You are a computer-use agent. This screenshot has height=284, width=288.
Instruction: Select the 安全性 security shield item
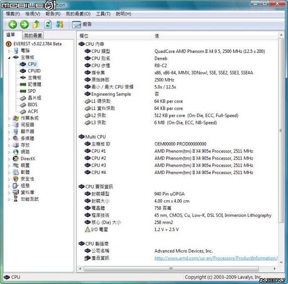click(x=27, y=179)
